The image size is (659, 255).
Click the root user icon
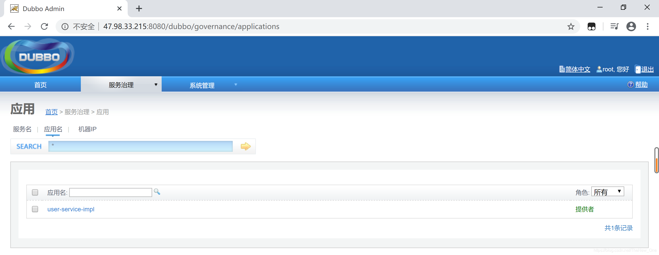[x=599, y=69]
